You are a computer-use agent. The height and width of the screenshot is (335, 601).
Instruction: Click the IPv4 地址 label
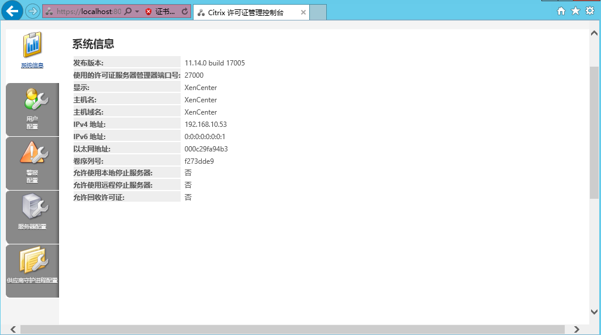[x=89, y=124]
